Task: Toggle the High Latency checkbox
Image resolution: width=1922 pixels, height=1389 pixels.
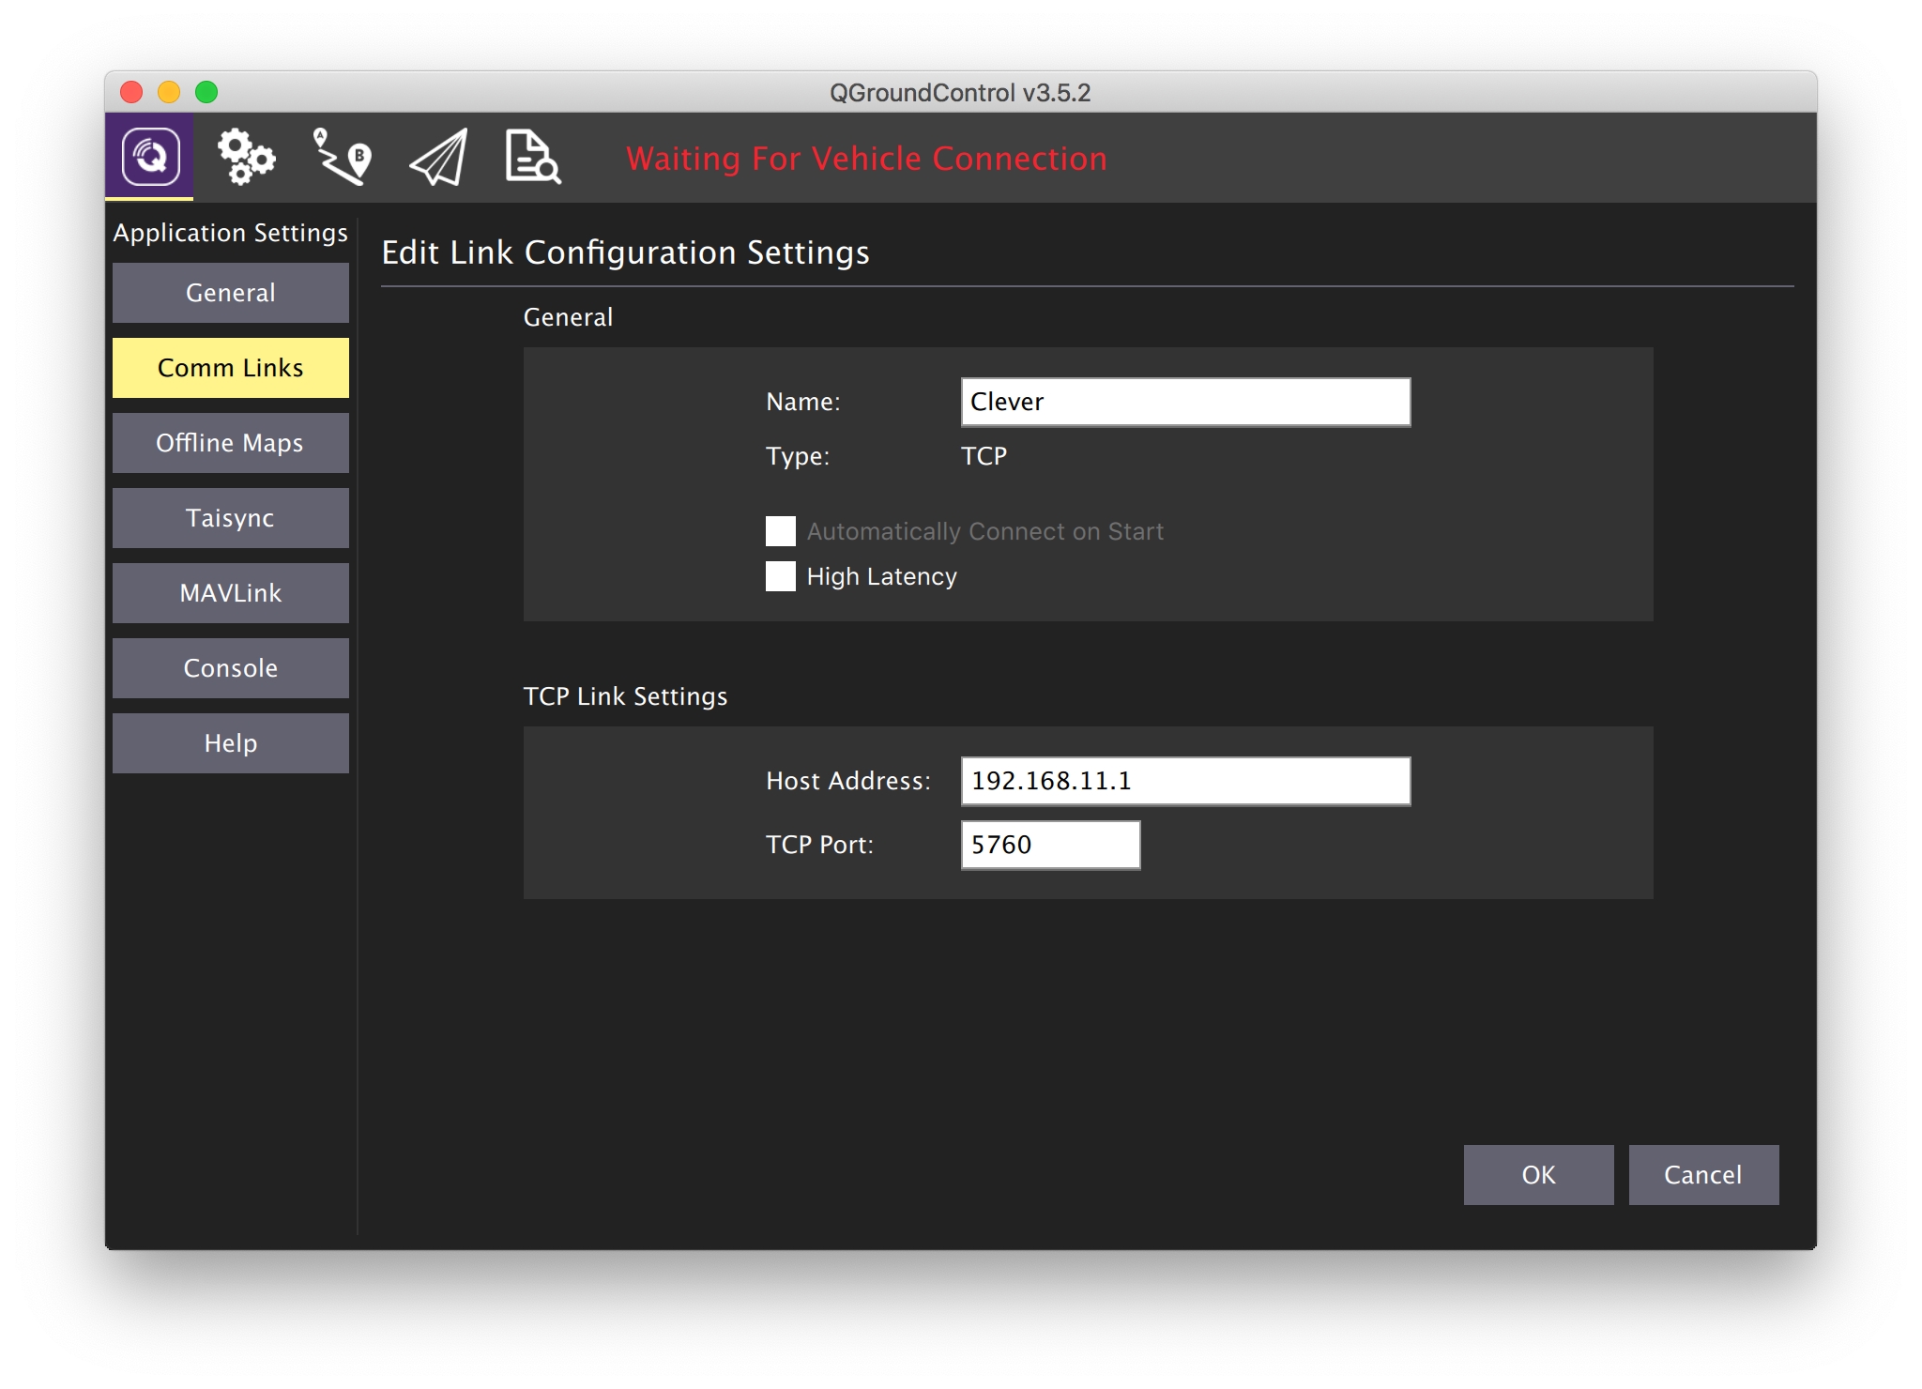Action: [781, 576]
